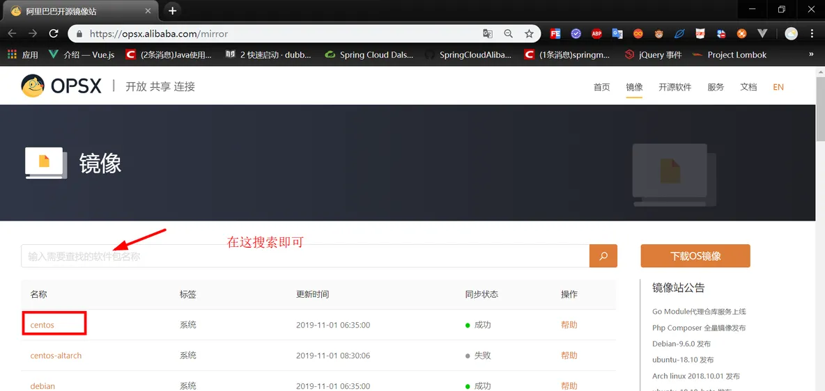Open 开源软件 in site navigation

point(675,87)
